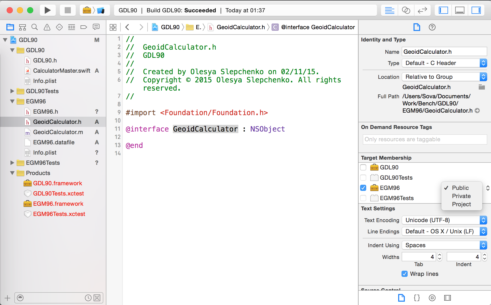Enable GDL90 target membership checkbox
This screenshot has height=305, width=491.
coord(363,167)
